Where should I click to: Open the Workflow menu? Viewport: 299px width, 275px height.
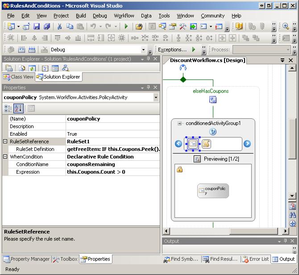(x=124, y=16)
